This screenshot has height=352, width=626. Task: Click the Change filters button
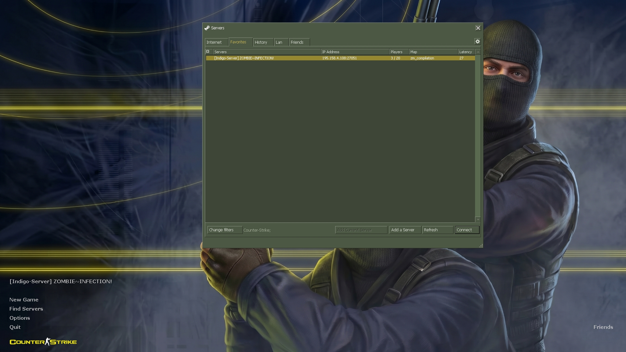click(225, 230)
